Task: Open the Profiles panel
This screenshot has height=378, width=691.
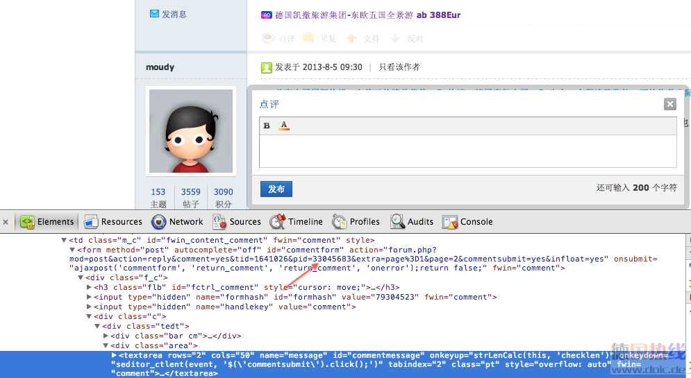Action: (356, 222)
